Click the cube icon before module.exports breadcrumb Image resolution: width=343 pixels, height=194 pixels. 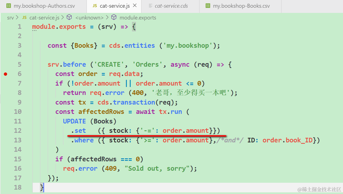114,18
